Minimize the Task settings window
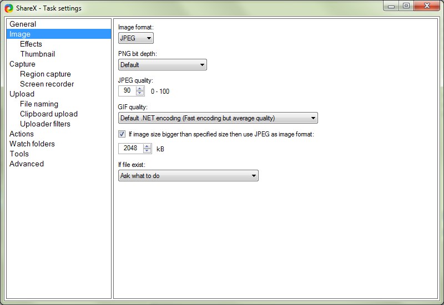Screen dimensions: 444x305 (391, 6)
